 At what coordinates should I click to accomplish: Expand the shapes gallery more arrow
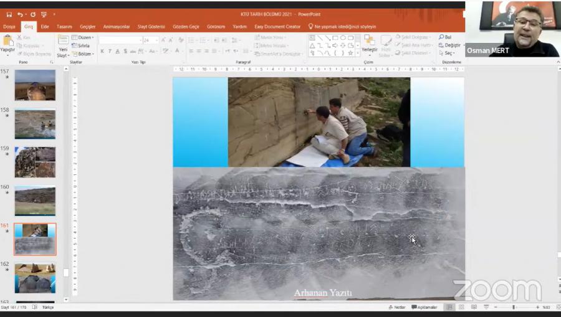357,53
